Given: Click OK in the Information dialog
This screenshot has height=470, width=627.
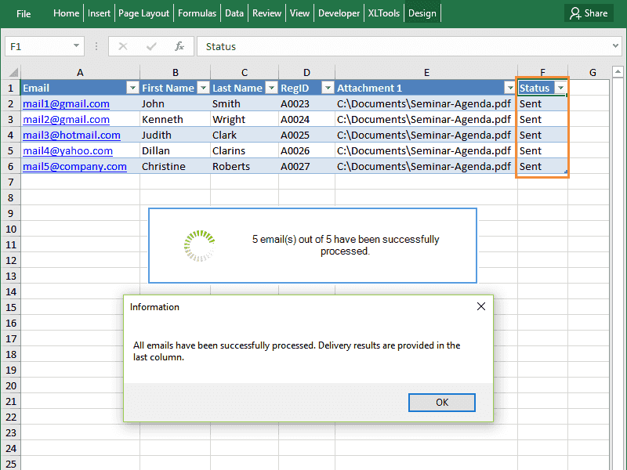Looking at the screenshot, I should [x=441, y=402].
